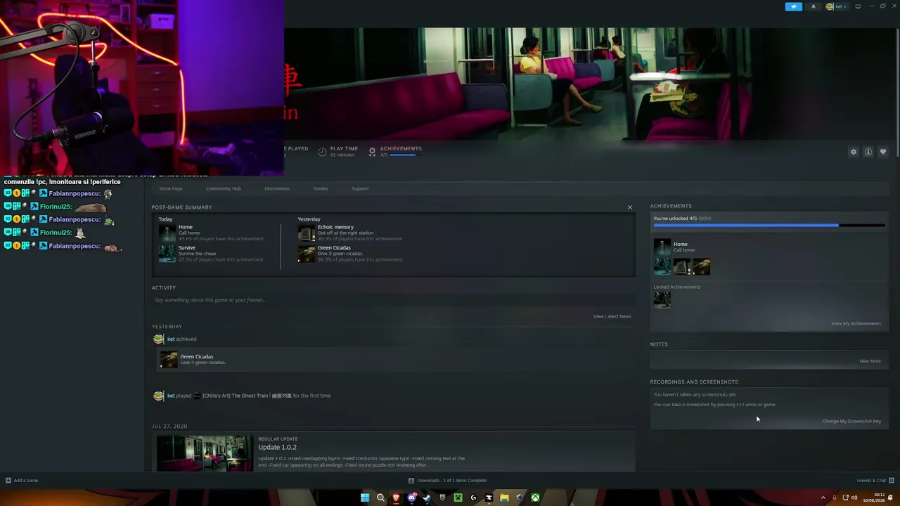Open the Support tab
900x506 pixels.
[x=360, y=188]
